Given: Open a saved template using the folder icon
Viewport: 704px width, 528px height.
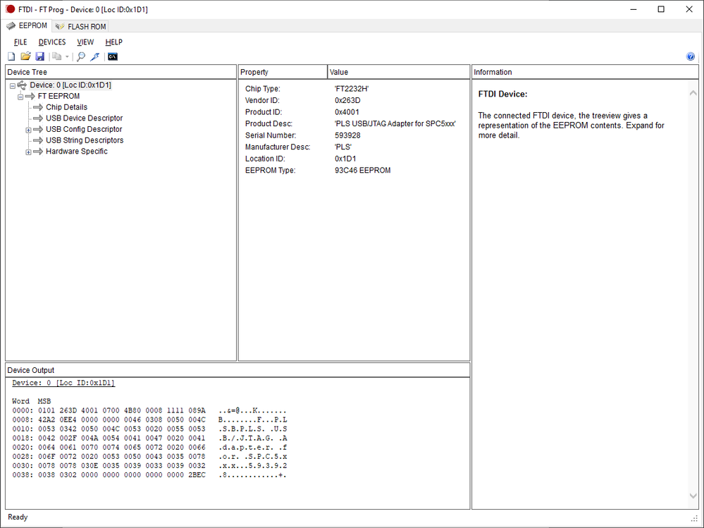Looking at the screenshot, I should coord(25,56).
